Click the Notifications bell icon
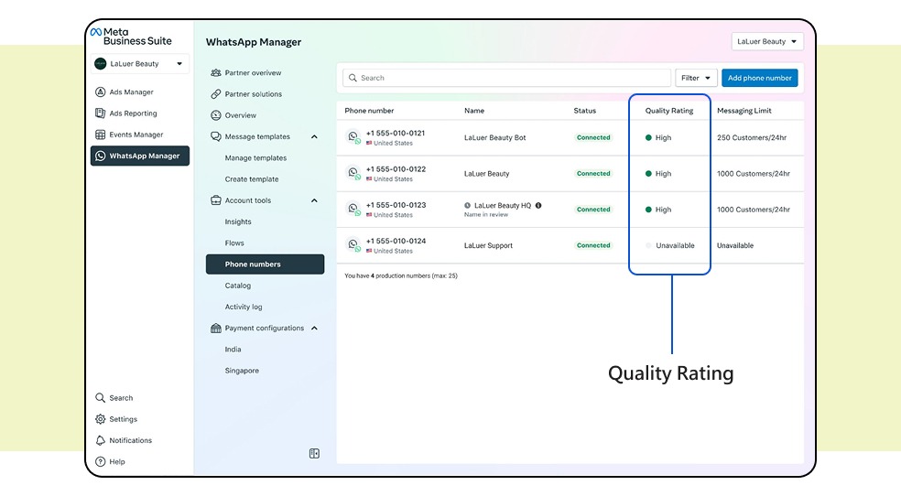Screen dimensions: 901x496 pos(101,440)
